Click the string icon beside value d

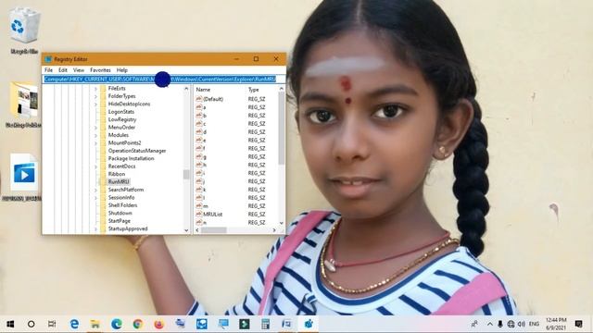(199, 132)
